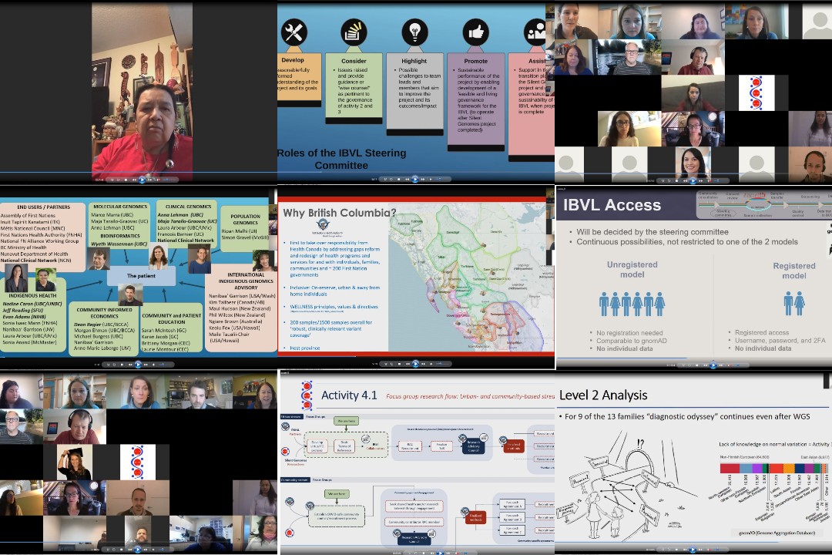Mute the Steering Committee roles video
The width and height of the screenshot is (832, 555).
coord(431,179)
